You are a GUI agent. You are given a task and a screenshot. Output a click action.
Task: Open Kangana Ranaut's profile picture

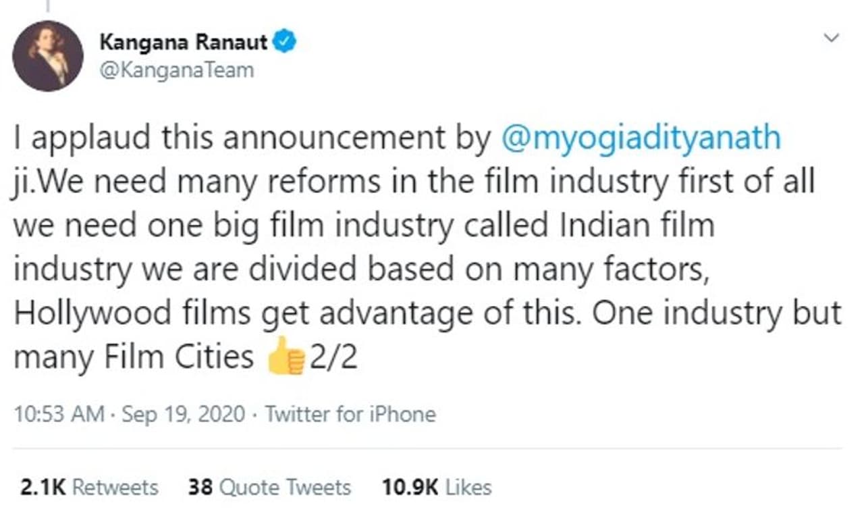[48, 56]
